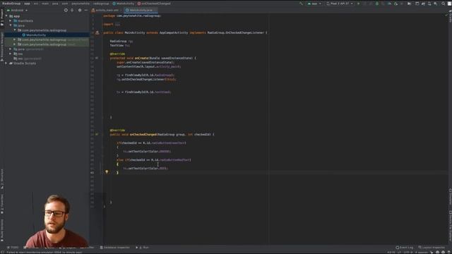Collapse the first com.peytonwhite.radiogroup package

(15, 30)
